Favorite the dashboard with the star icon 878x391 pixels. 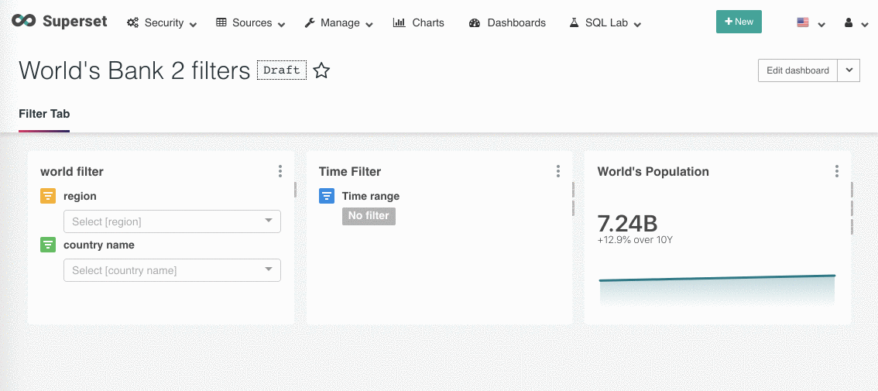(x=321, y=70)
